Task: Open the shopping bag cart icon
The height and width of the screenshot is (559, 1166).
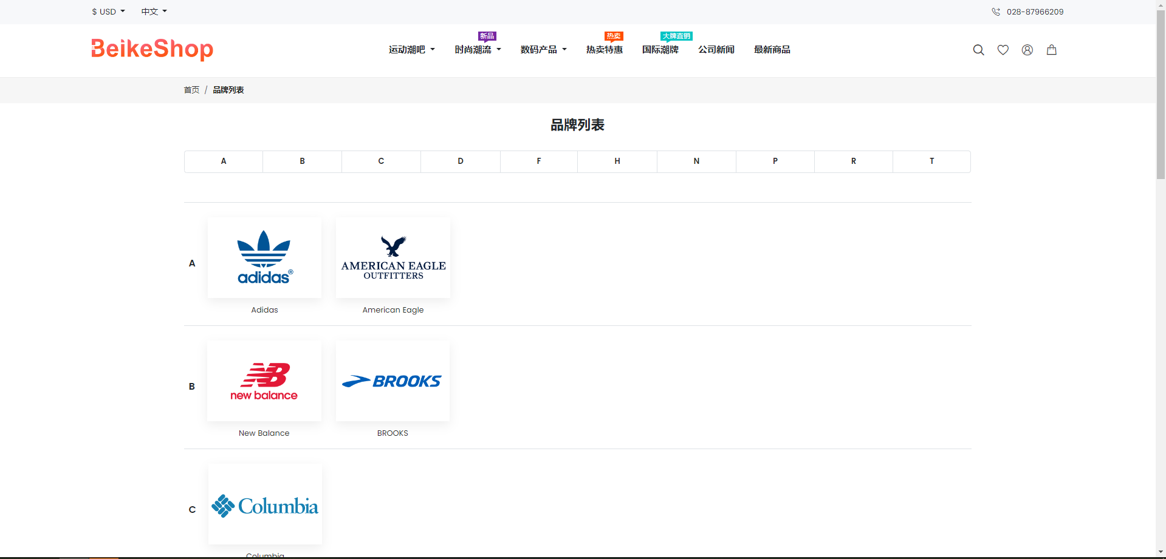Action: coord(1051,50)
